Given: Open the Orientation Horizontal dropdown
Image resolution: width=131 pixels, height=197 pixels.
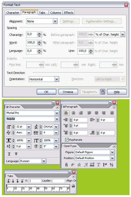Looking at the screenshot, I should (57, 79).
